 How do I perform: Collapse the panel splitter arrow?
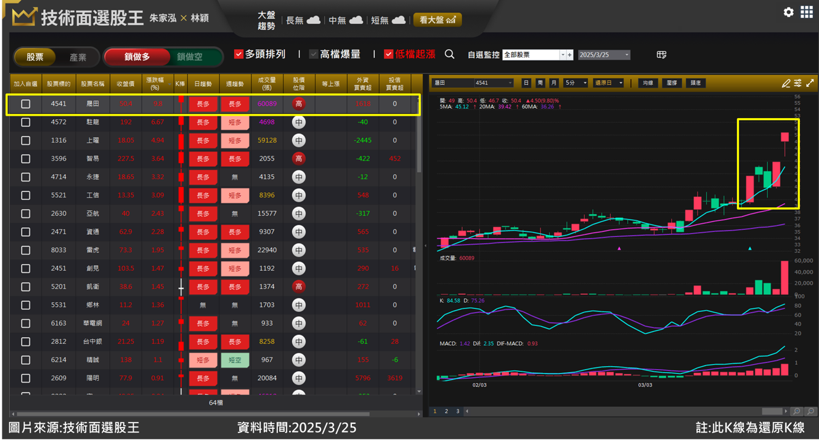point(425,245)
